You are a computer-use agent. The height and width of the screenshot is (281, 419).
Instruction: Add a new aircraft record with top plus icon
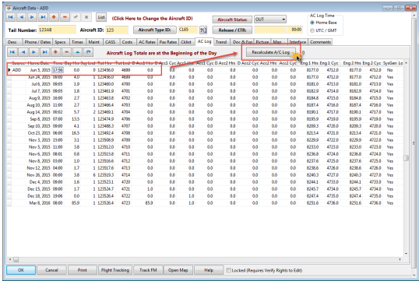point(54,17)
